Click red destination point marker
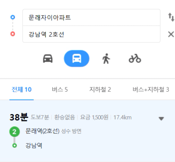 (13, 34)
